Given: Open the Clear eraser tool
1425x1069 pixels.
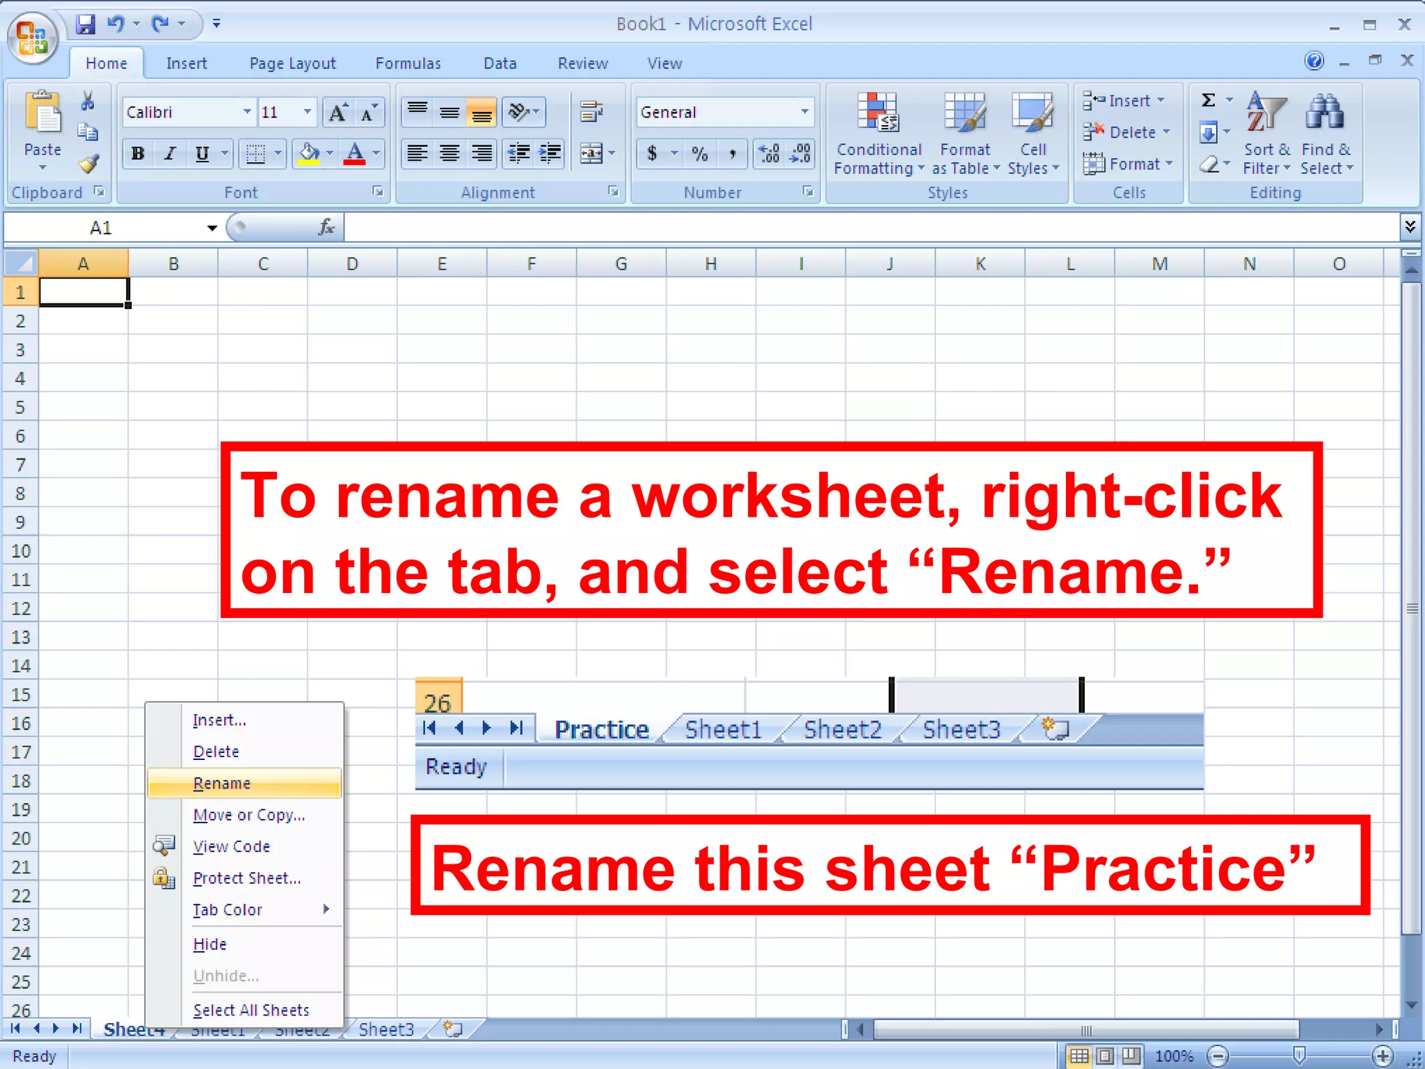Looking at the screenshot, I should [x=1211, y=164].
